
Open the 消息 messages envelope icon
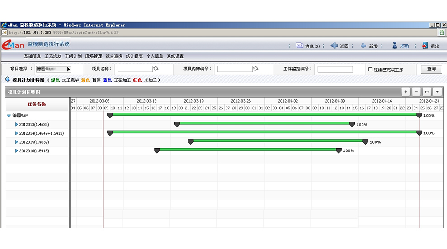299,46
